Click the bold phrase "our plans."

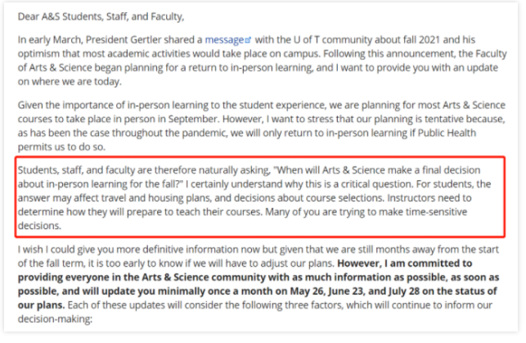[x=41, y=305]
